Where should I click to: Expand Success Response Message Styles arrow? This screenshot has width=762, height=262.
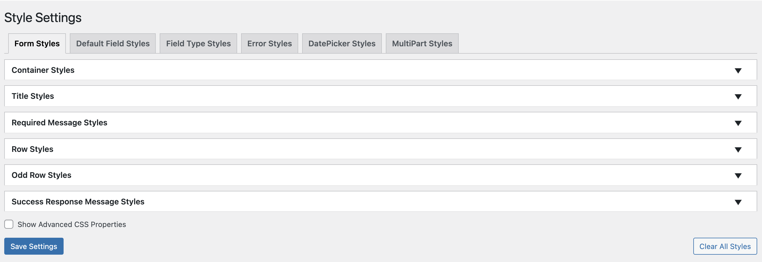tap(738, 202)
